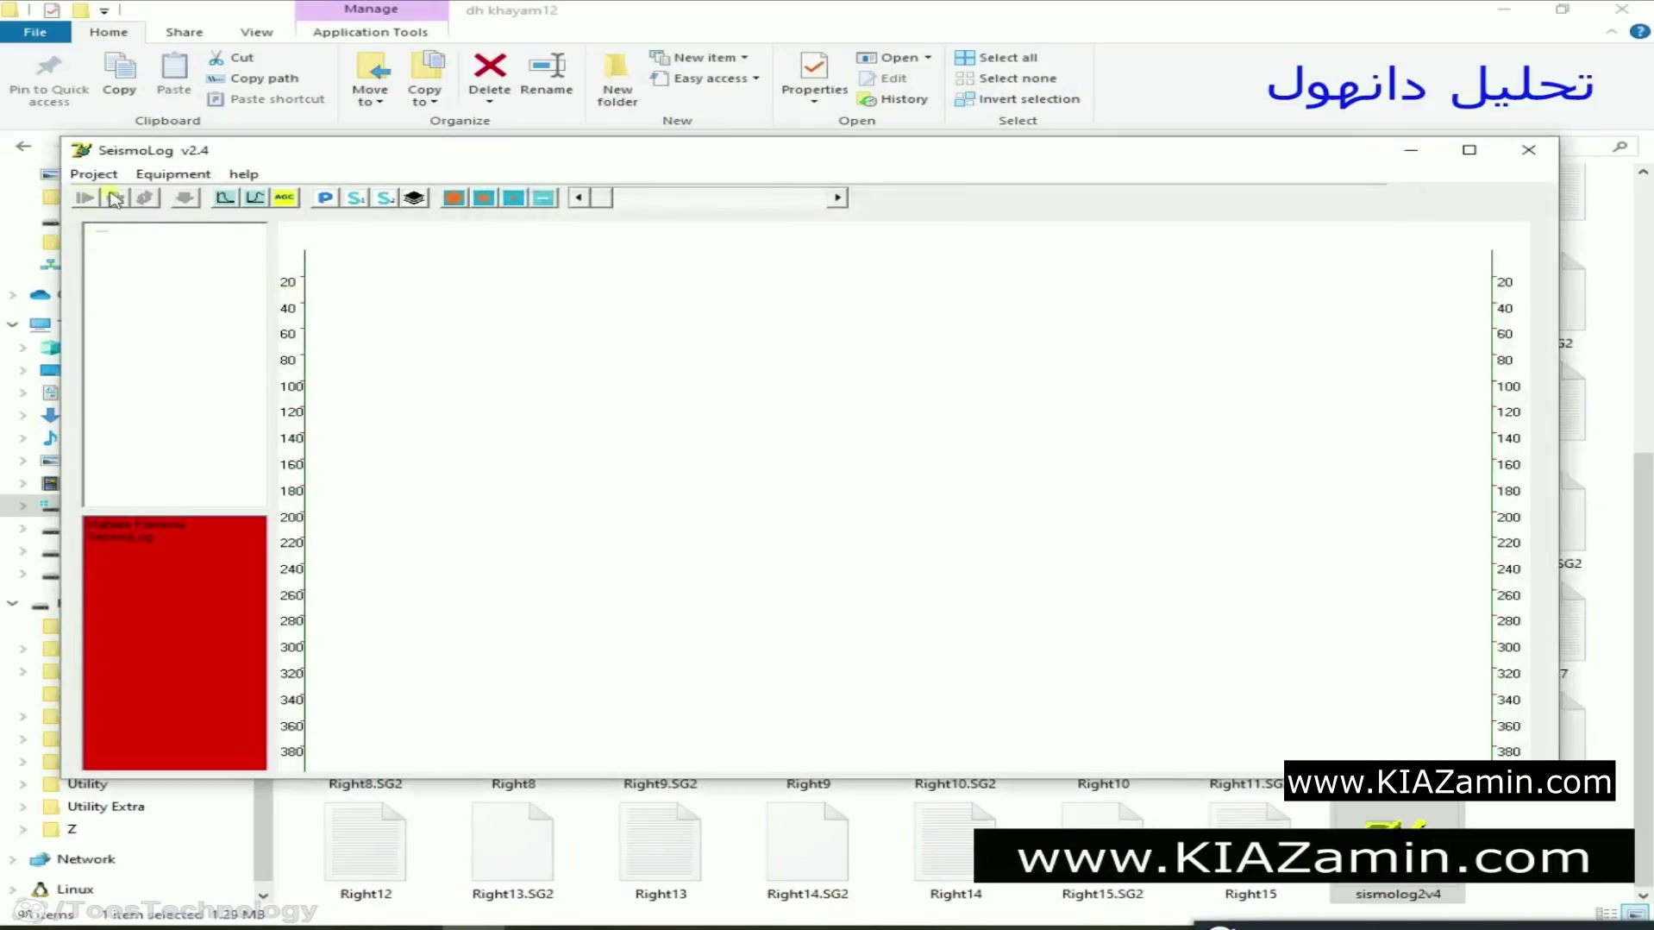Click the first play arrow icon in SeismoLog toolbar
The width and height of the screenshot is (1654, 930).
pyautogui.click(x=85, y=198)
